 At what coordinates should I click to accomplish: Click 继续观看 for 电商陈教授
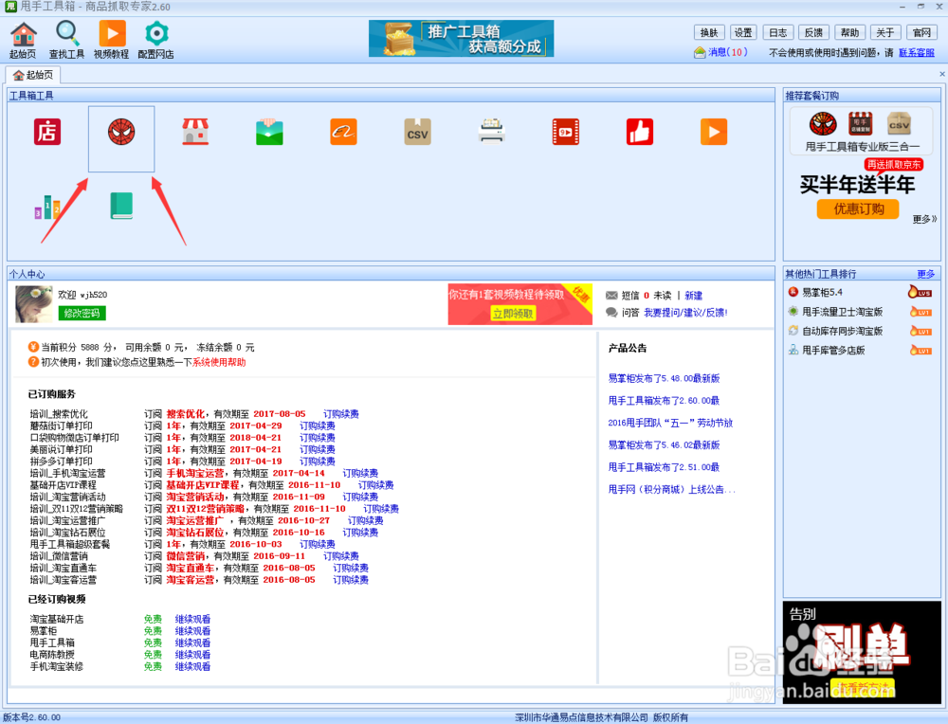pyautogui.click(x=192, y=655)
